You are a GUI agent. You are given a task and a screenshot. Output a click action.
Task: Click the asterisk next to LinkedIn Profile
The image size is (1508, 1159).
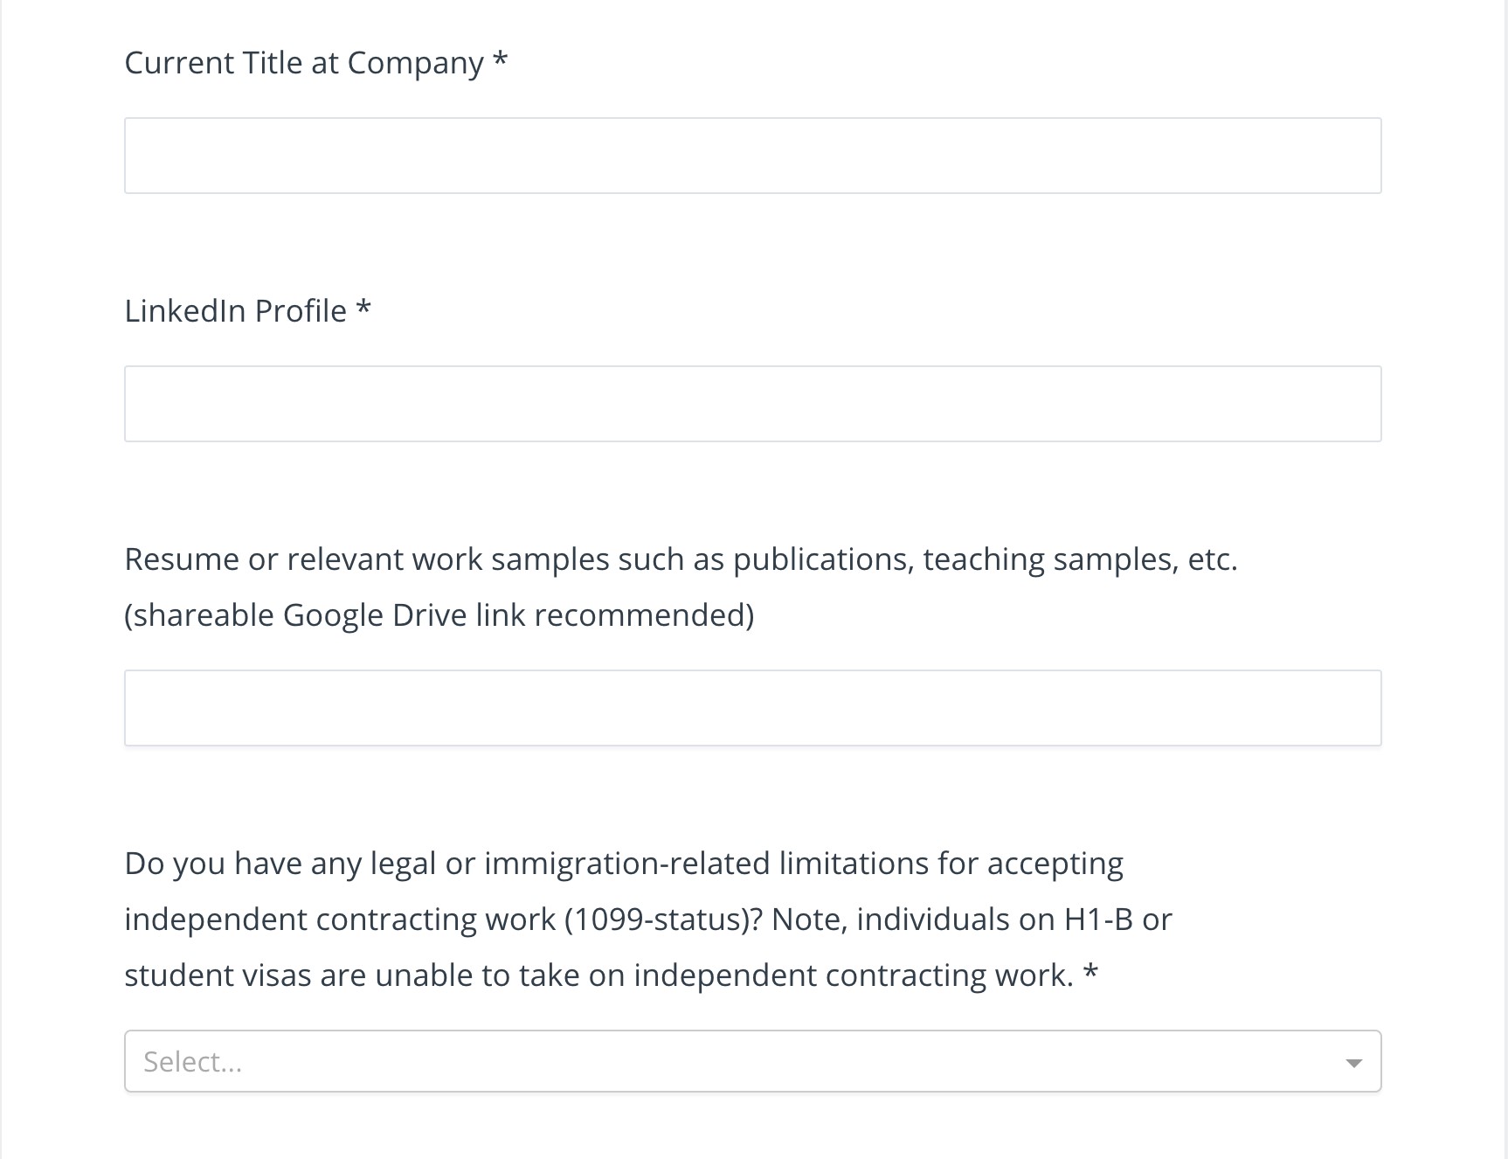tap(363, 309)
